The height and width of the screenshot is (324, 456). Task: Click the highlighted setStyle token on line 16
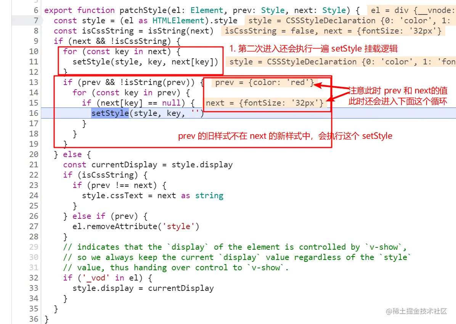tap(110, 113)
